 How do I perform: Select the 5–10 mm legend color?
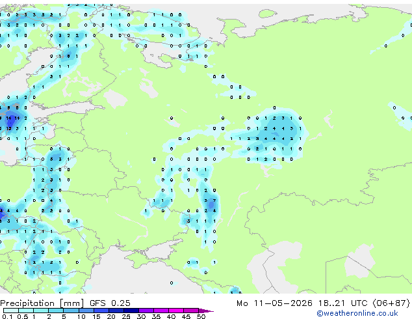[71, 311]
